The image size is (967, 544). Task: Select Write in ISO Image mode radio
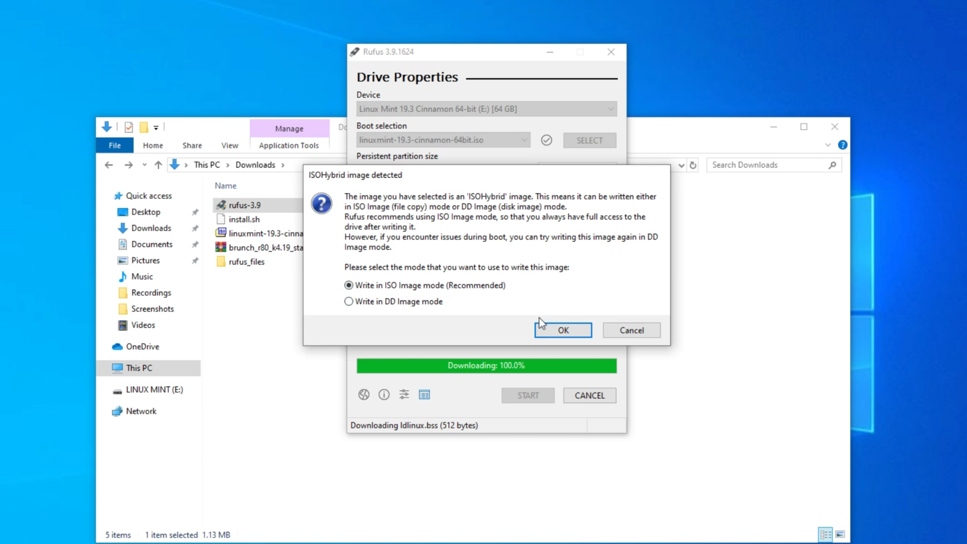(349, 285)
